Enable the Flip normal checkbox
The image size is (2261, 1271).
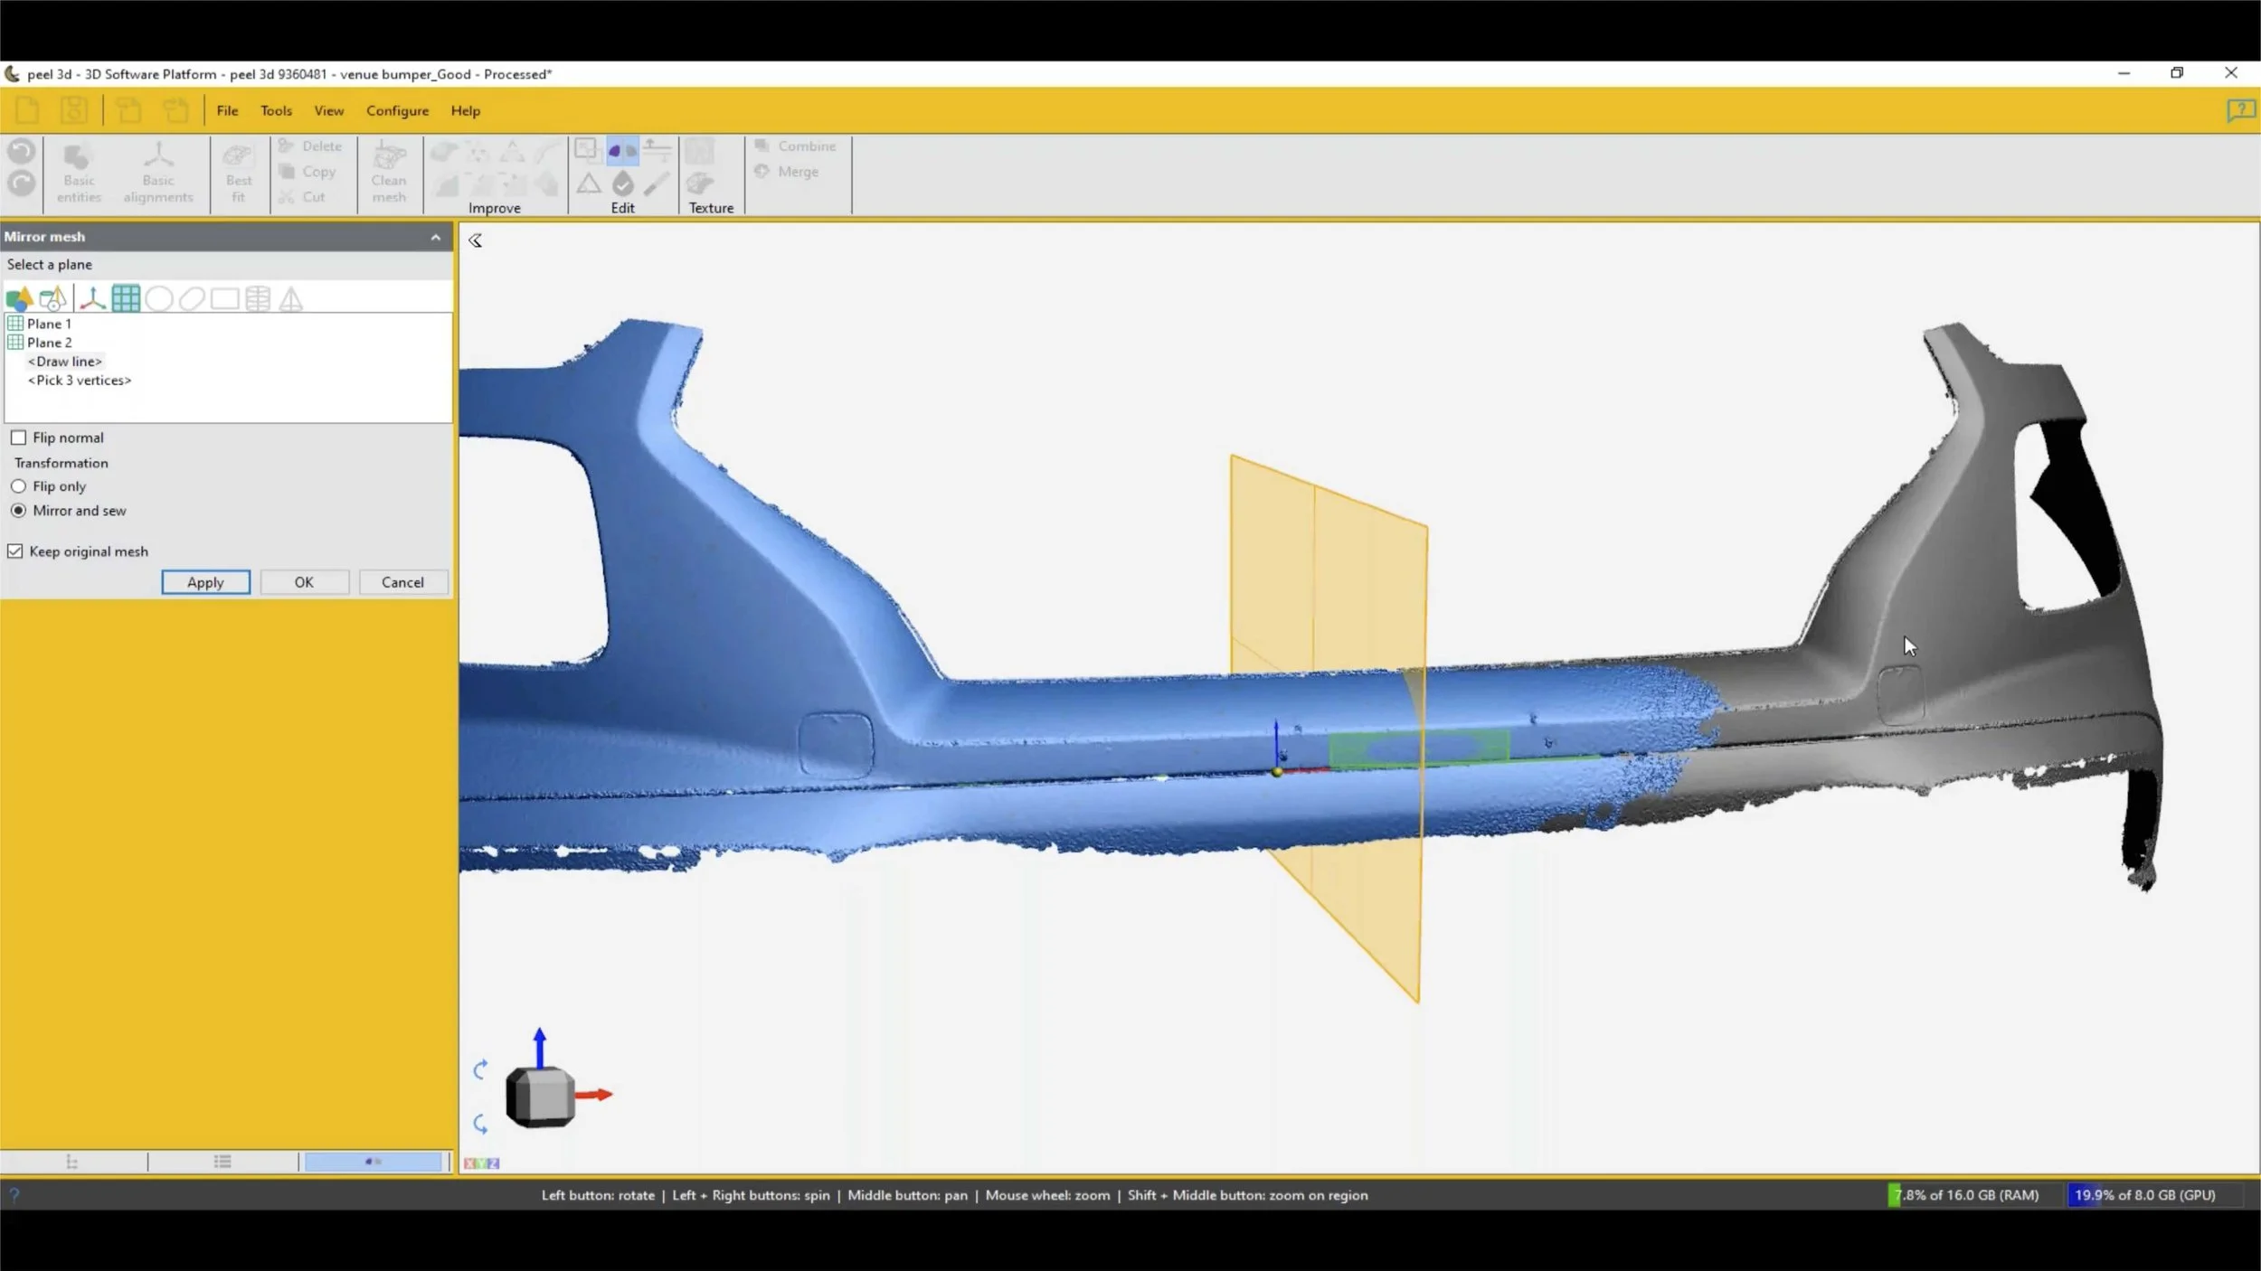tap(18, 438)
